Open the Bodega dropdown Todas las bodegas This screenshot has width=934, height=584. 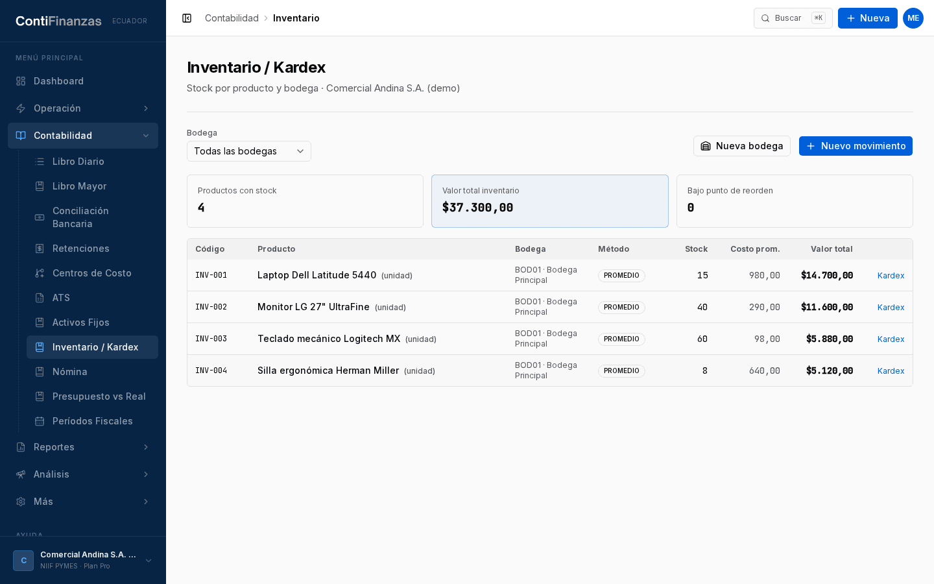[x=249, y=151]
